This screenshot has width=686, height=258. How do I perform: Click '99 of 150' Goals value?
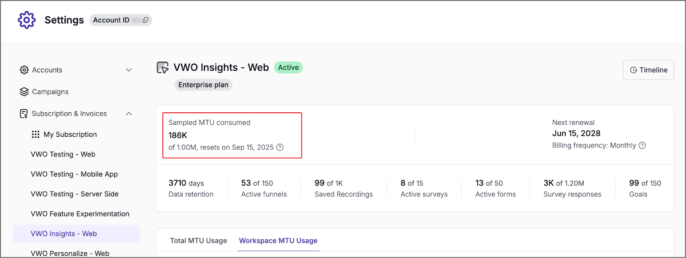coord(645,183)
